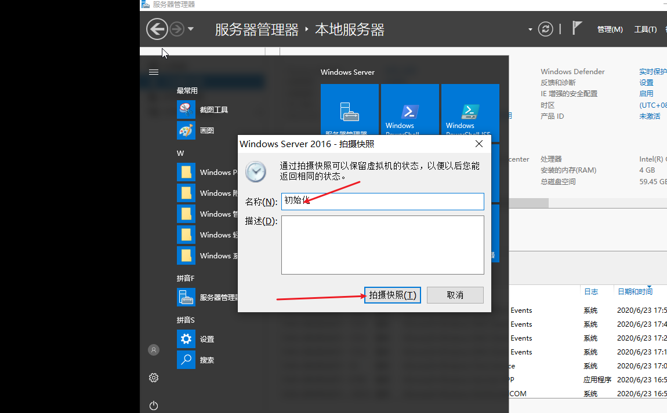The width and height of the screenshot is (667, 413).
Task: Open the 管理(M) menu
Action: pyautogui.click(x=610, y=28)
